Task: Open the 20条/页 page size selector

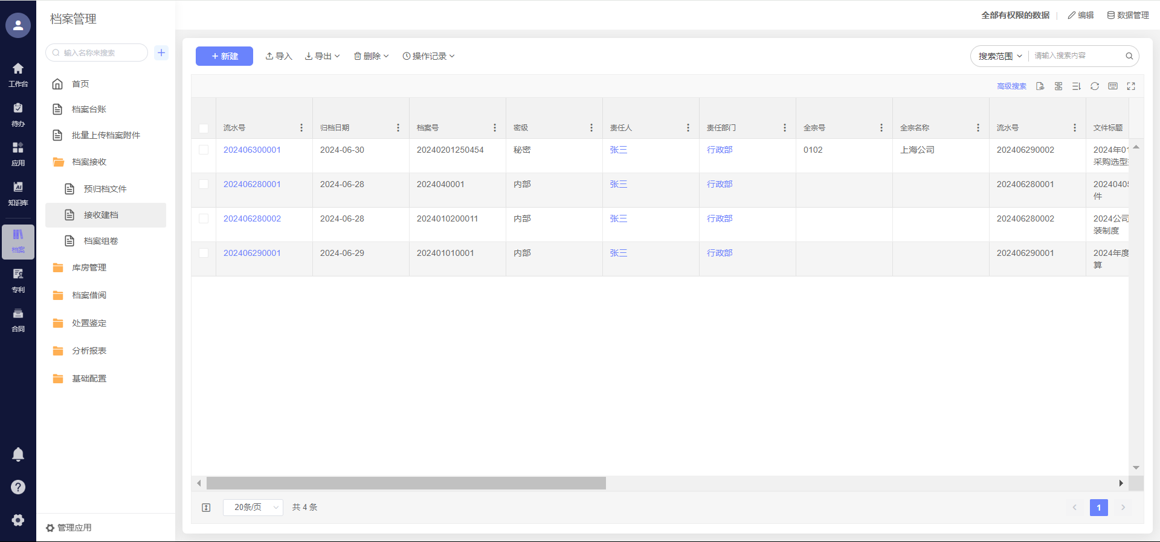Action: 253,508
